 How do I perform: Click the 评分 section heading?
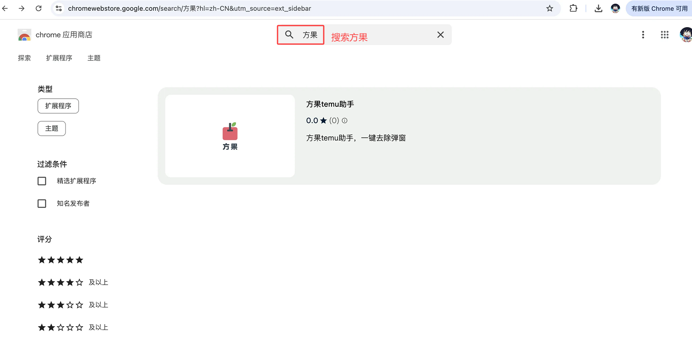pyautogui.click(x=45, y=239)
